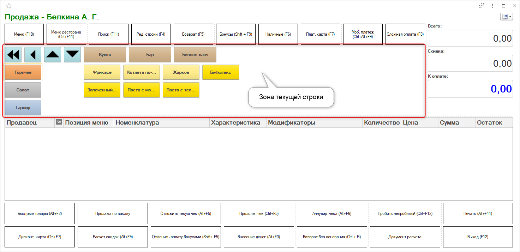Pay with cash using Наличные (F6)
This screenshot has width=520, height=252.
point(278,34)
